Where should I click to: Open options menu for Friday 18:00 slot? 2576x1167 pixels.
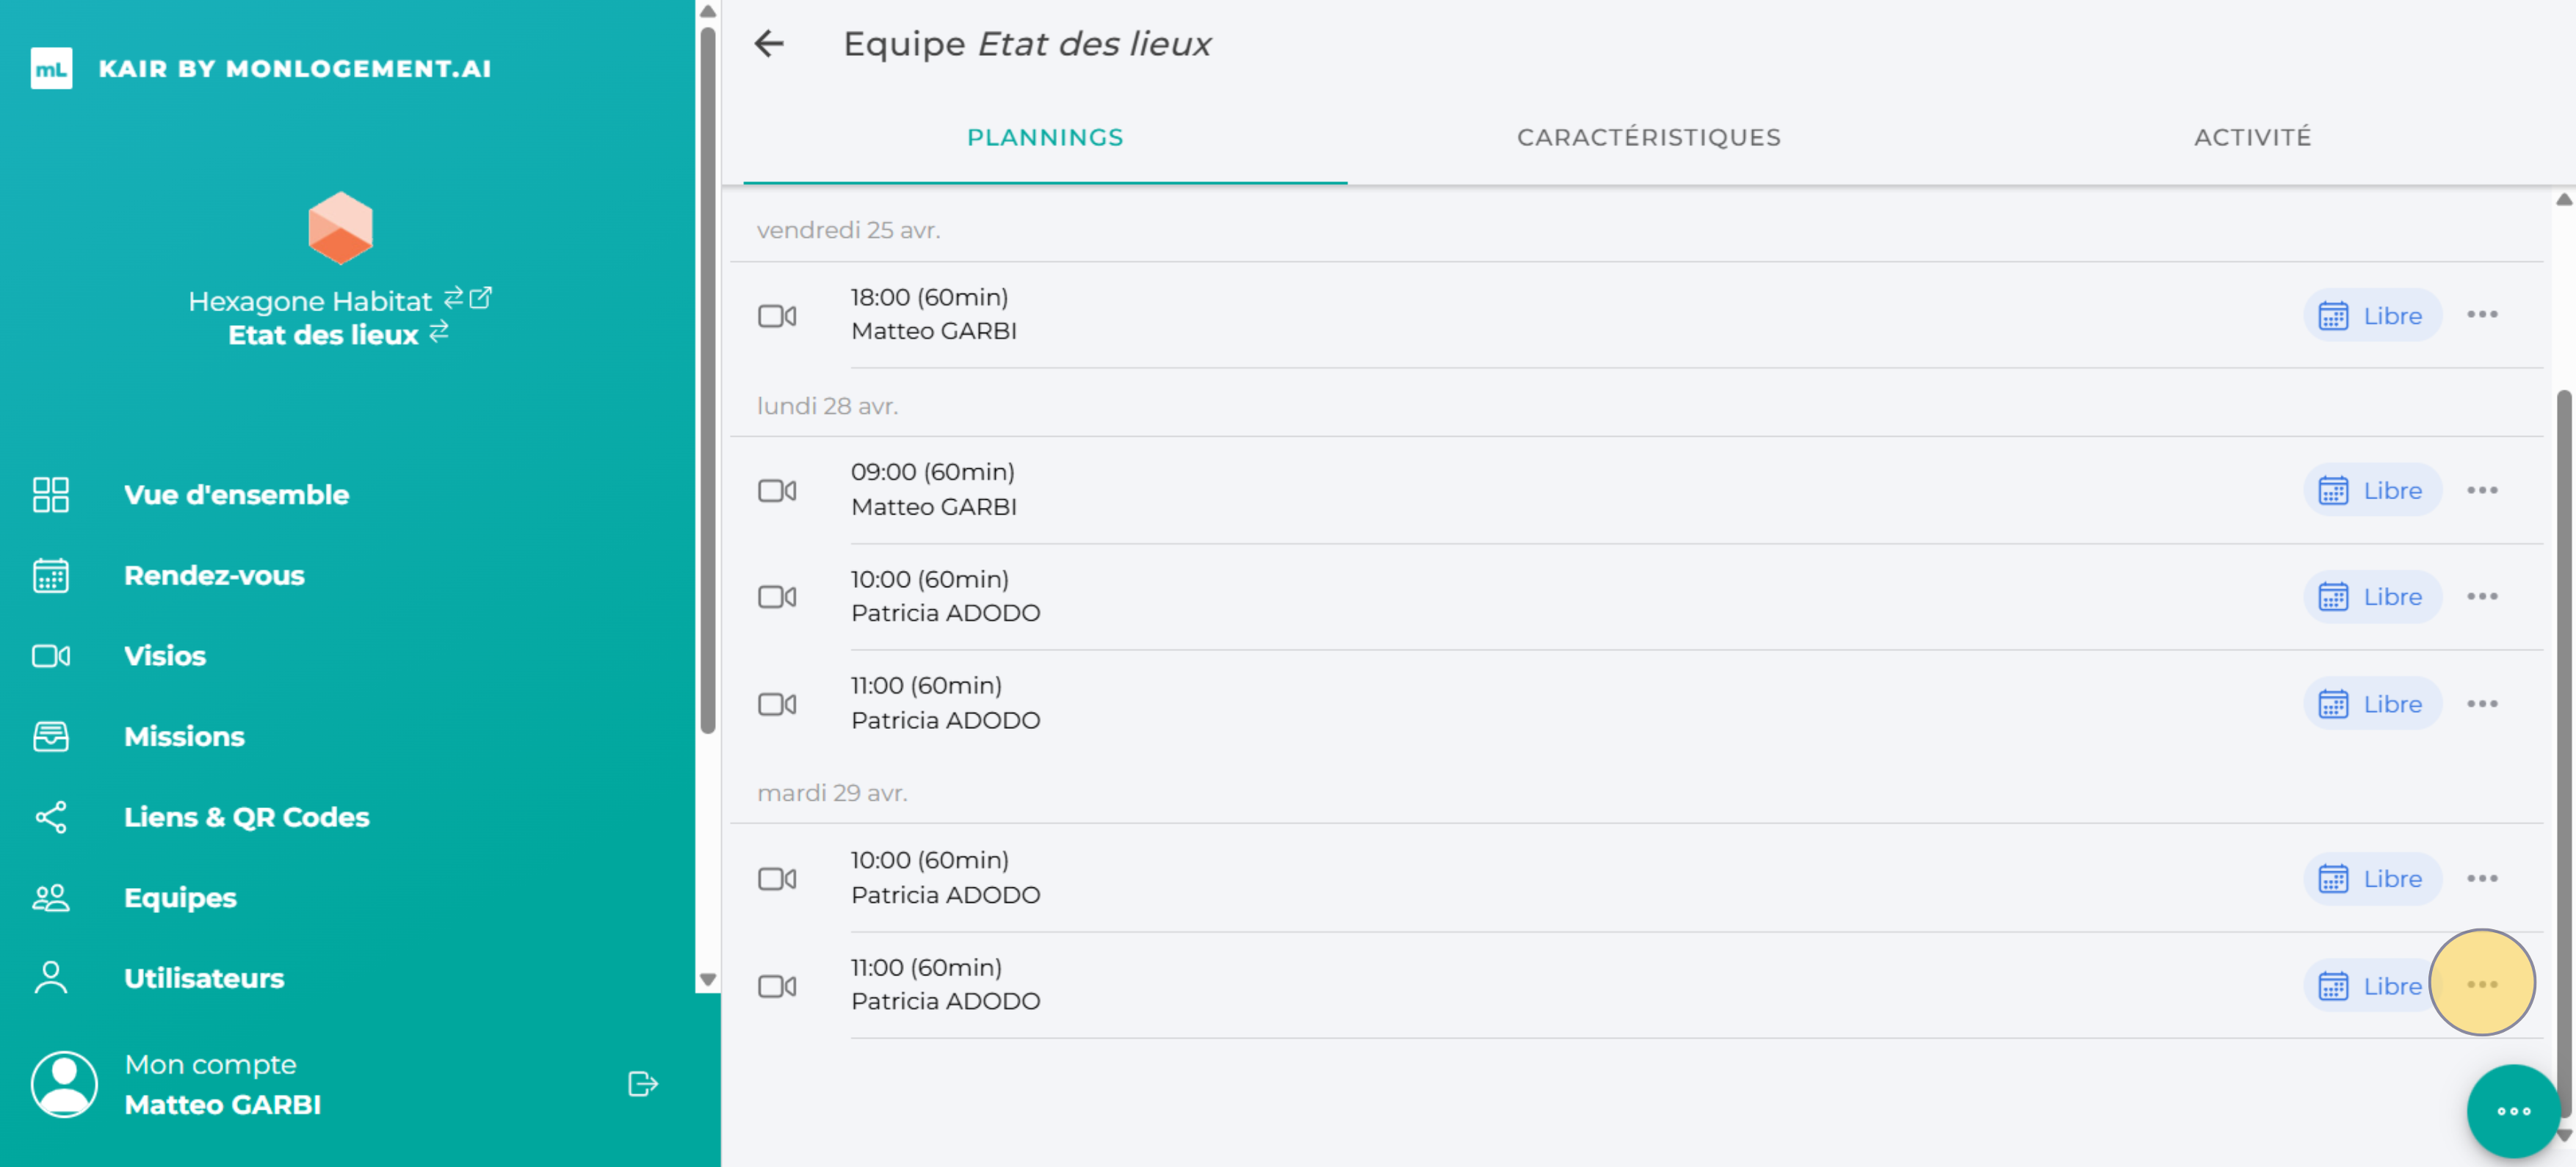[2481, 315]
